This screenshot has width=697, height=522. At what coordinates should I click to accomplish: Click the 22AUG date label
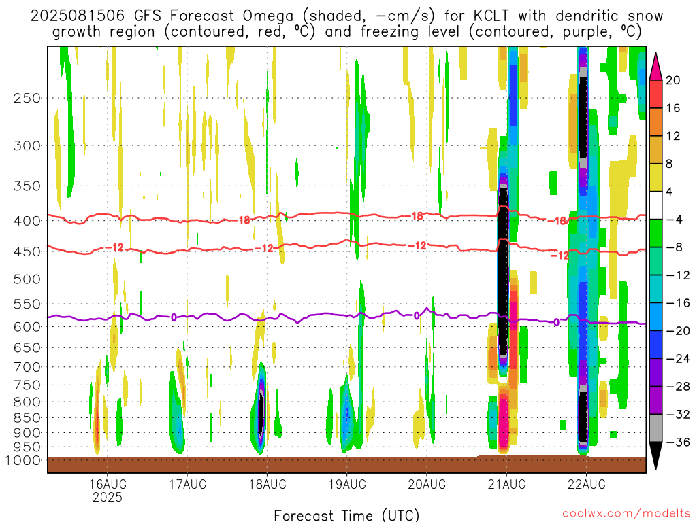click(586, 484)
